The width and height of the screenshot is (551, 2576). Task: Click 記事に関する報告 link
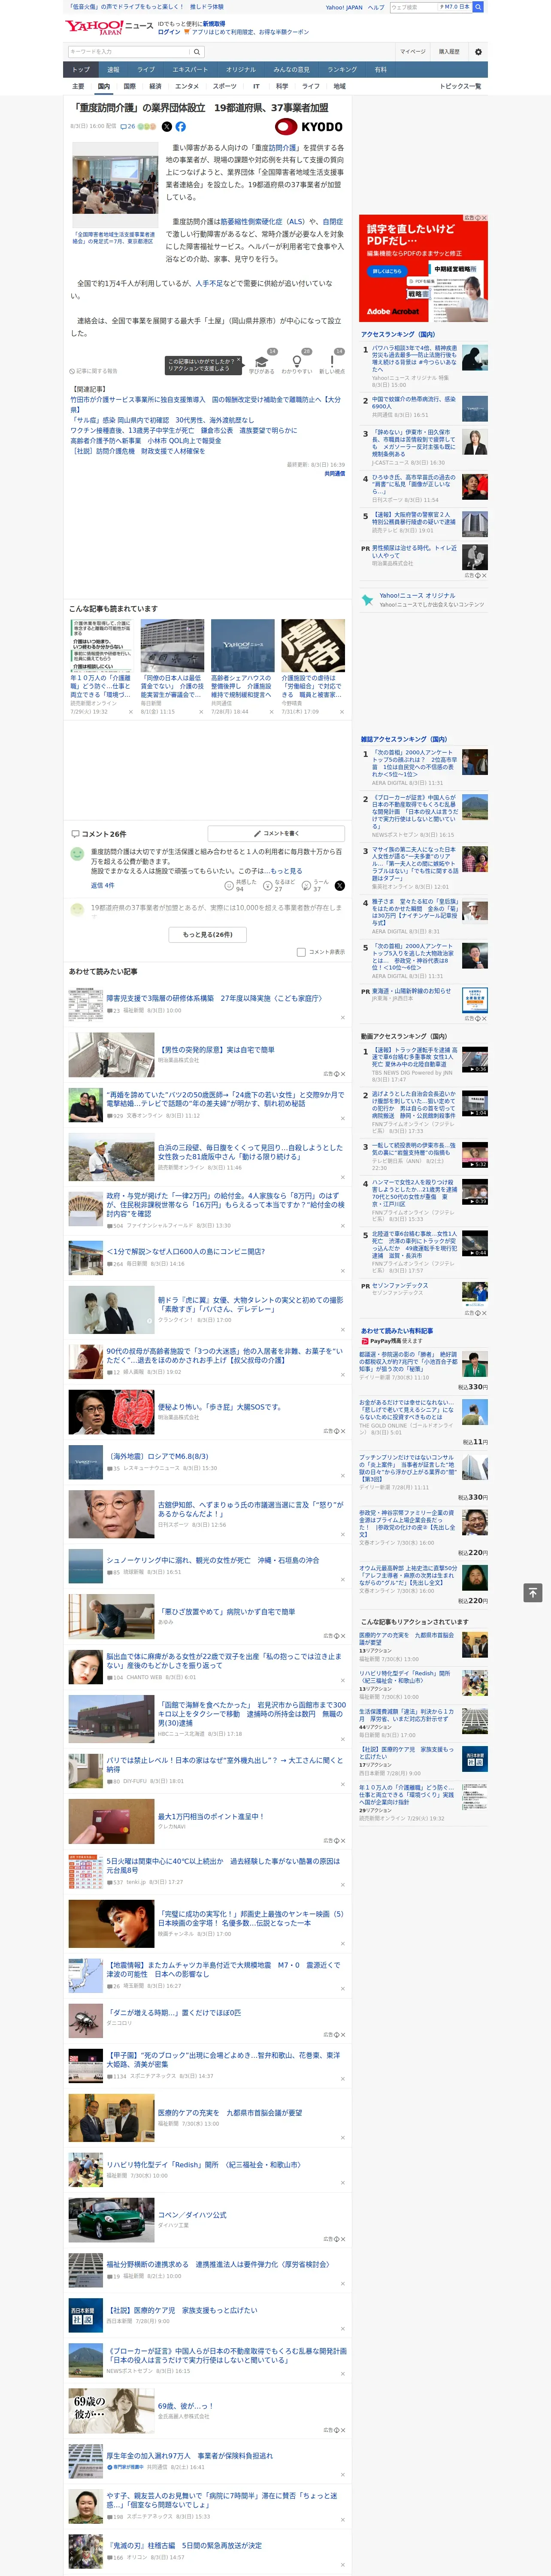coord(95,370)
